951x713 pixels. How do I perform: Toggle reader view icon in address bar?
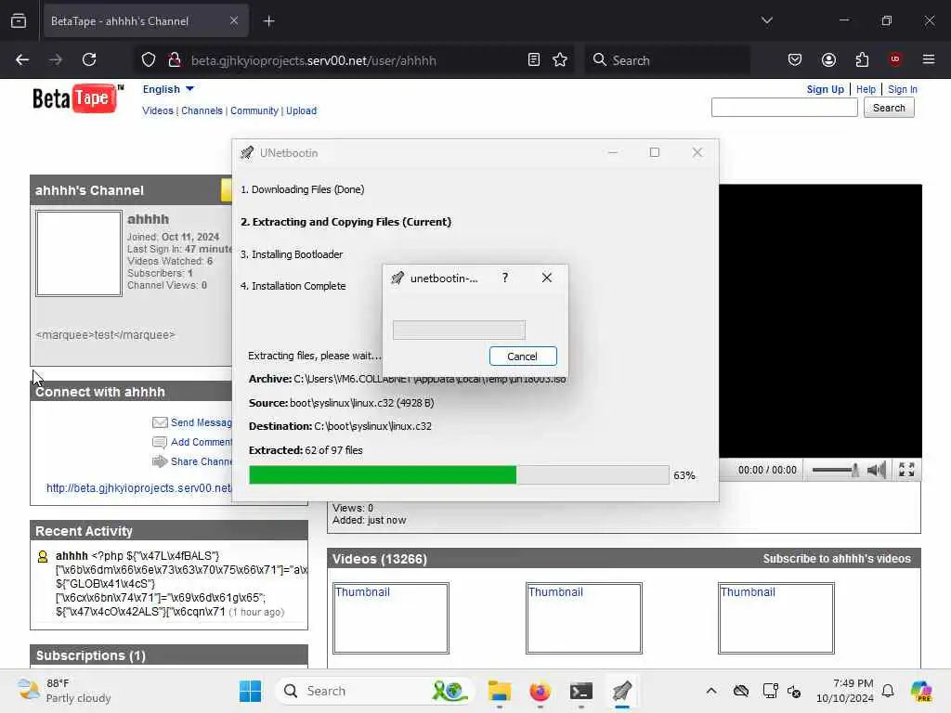534,60
